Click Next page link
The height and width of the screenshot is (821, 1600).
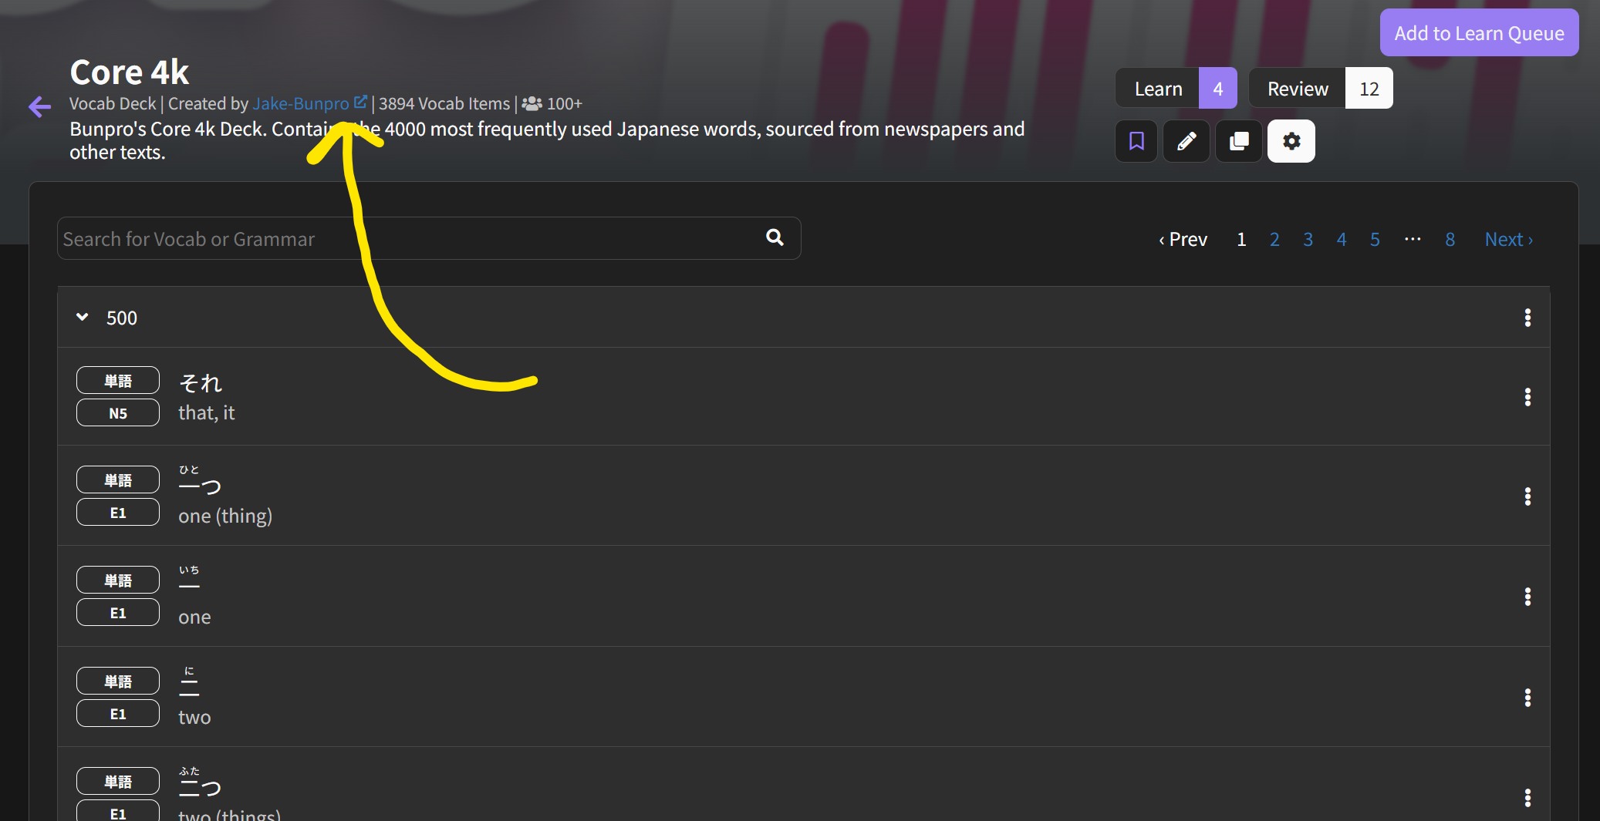tap(1509, 240)
